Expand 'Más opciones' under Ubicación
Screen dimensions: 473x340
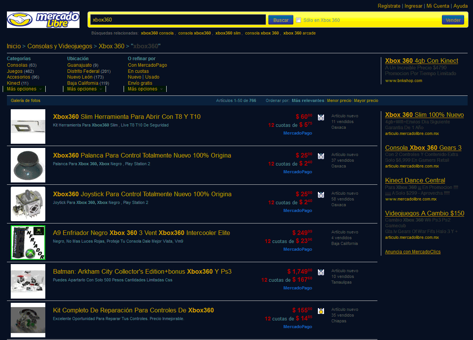pyautogui.click(x=85, y=89)
